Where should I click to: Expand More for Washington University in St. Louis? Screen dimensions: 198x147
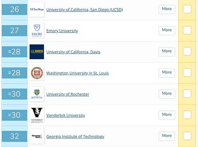pyautogui.click(x=167, y=73)
